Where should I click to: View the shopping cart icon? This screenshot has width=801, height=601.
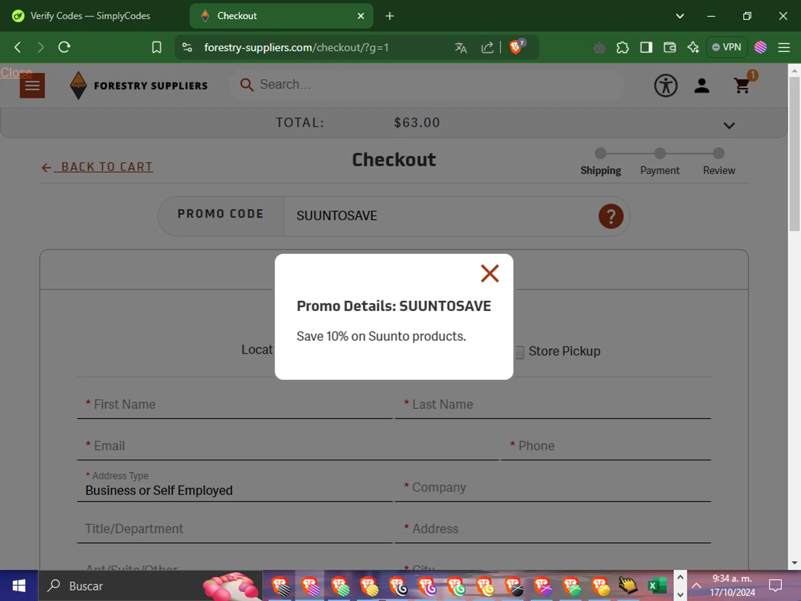pos(742,85)
